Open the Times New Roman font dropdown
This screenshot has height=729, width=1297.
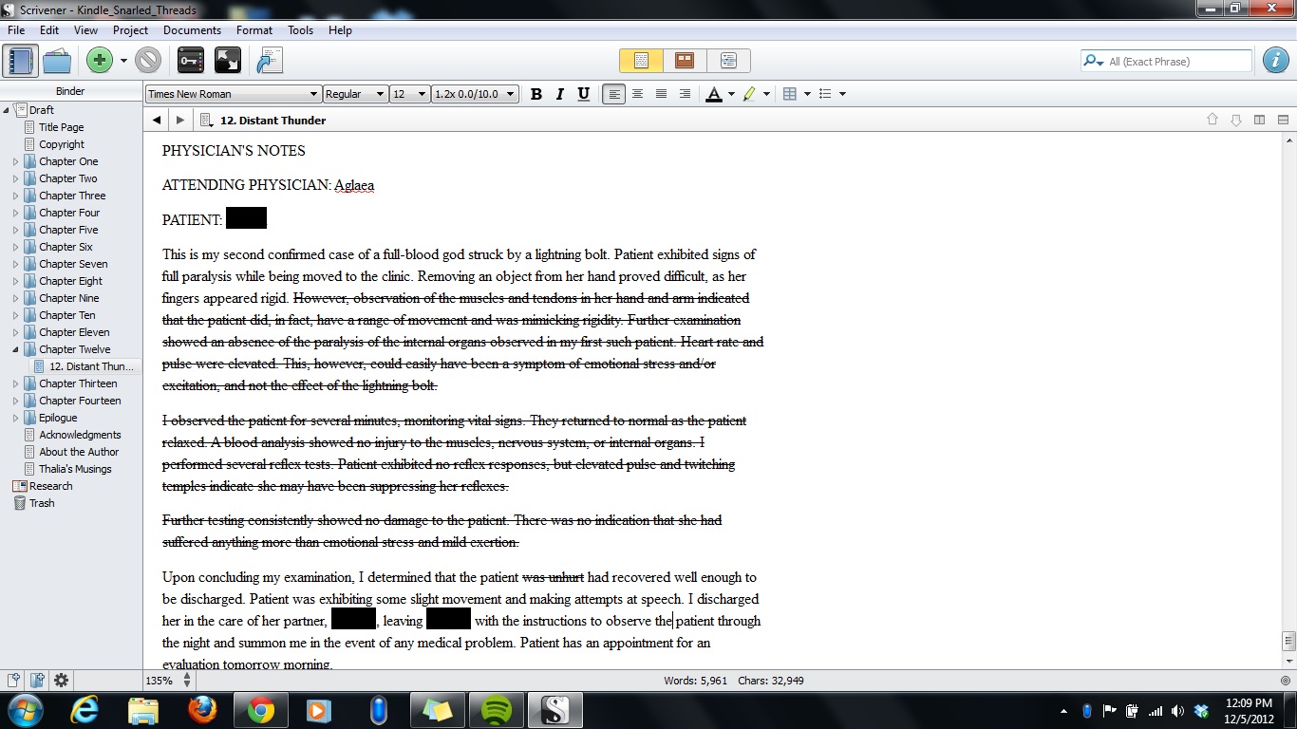coord(234,94)
